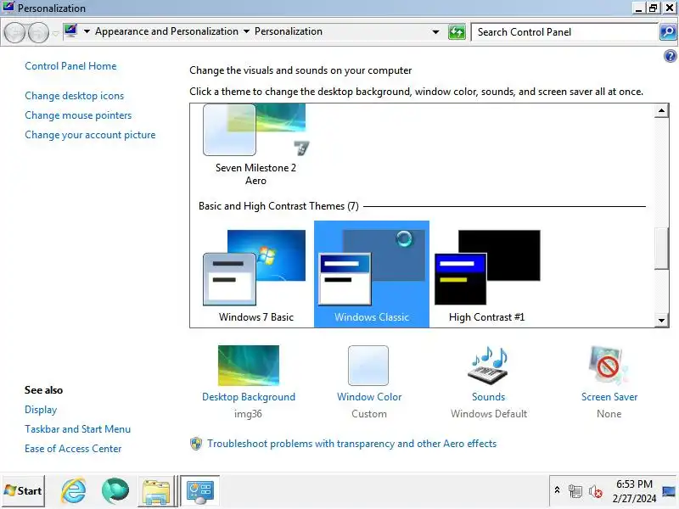
Task: Click the shield icon next to Troubleshoot
Action: tap(196, 444)
